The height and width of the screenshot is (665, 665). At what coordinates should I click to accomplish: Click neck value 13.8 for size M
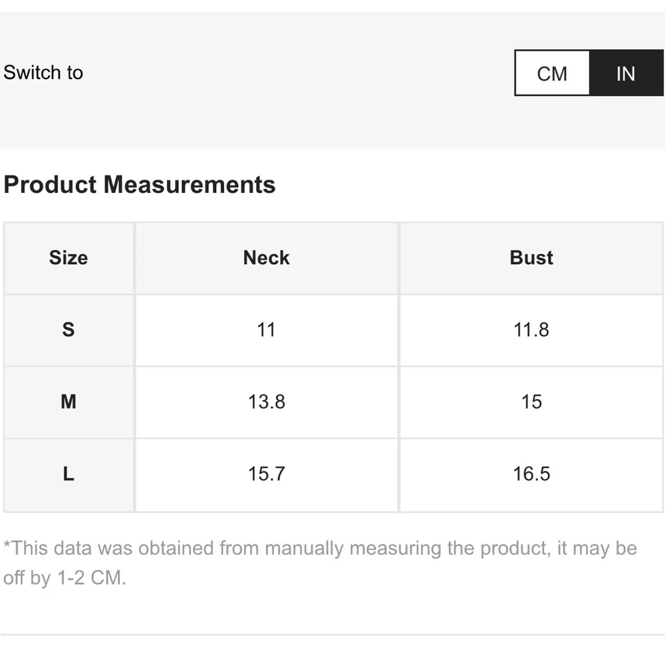click(267, 402)
